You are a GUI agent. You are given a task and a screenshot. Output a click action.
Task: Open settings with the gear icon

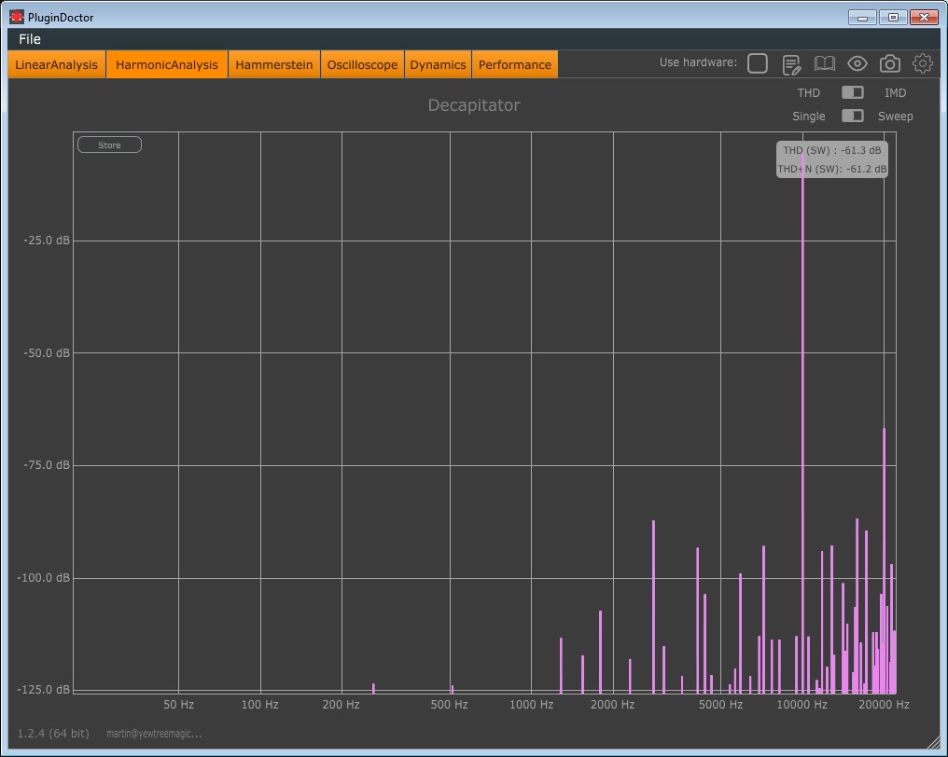click(923, 63)
